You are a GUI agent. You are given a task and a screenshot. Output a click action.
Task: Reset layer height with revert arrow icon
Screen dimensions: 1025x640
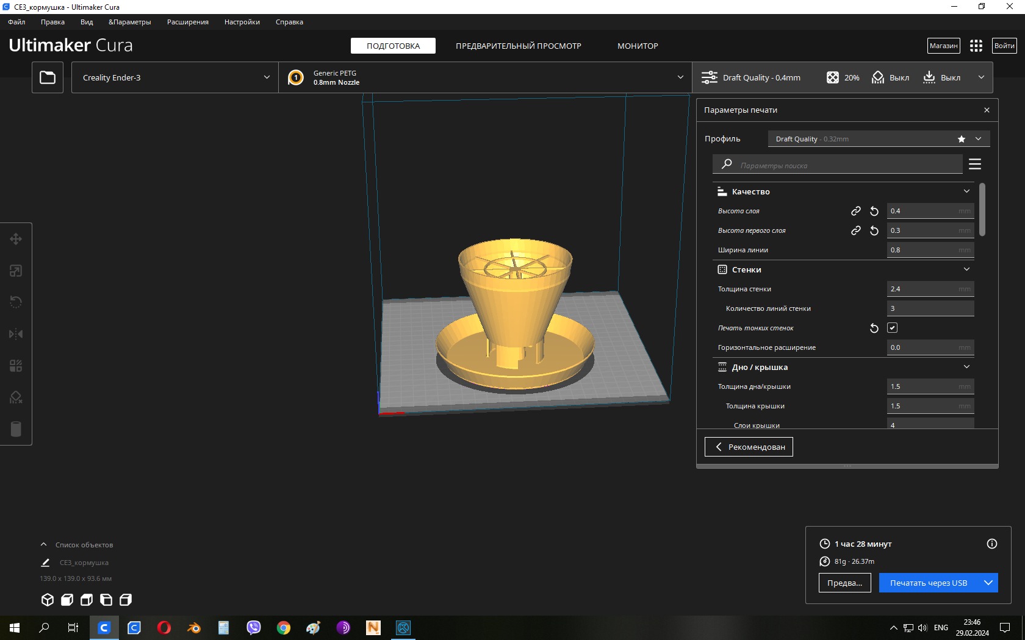[874, 211]
